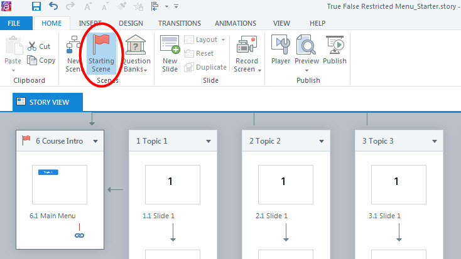
Task: Open the align objects dropdown arrow
Action: tap(166, 6)
